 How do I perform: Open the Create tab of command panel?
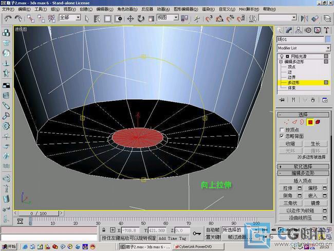tap(280, 30)
